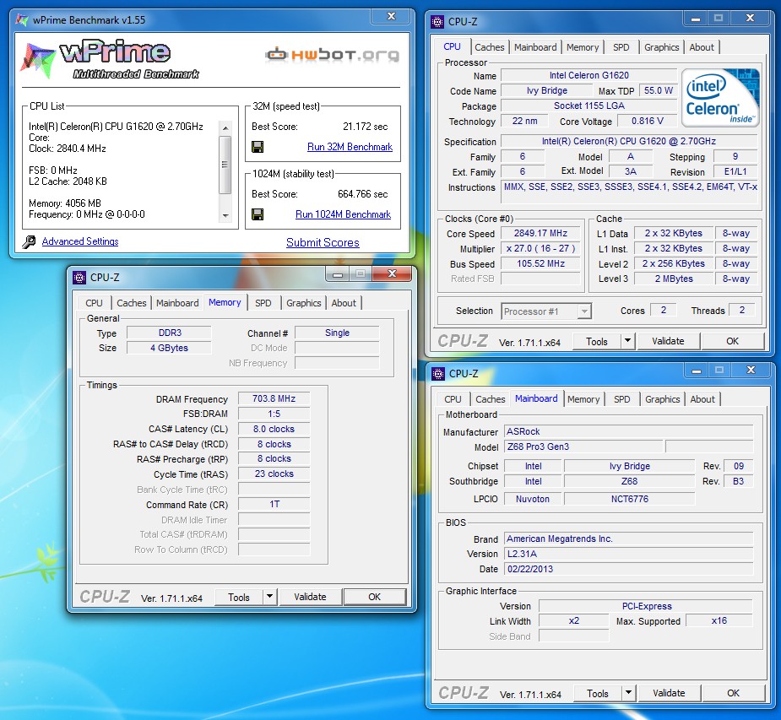Click the HWBOT.org logo
This screenshot has width=781, height=720.
tap(332, 55)
